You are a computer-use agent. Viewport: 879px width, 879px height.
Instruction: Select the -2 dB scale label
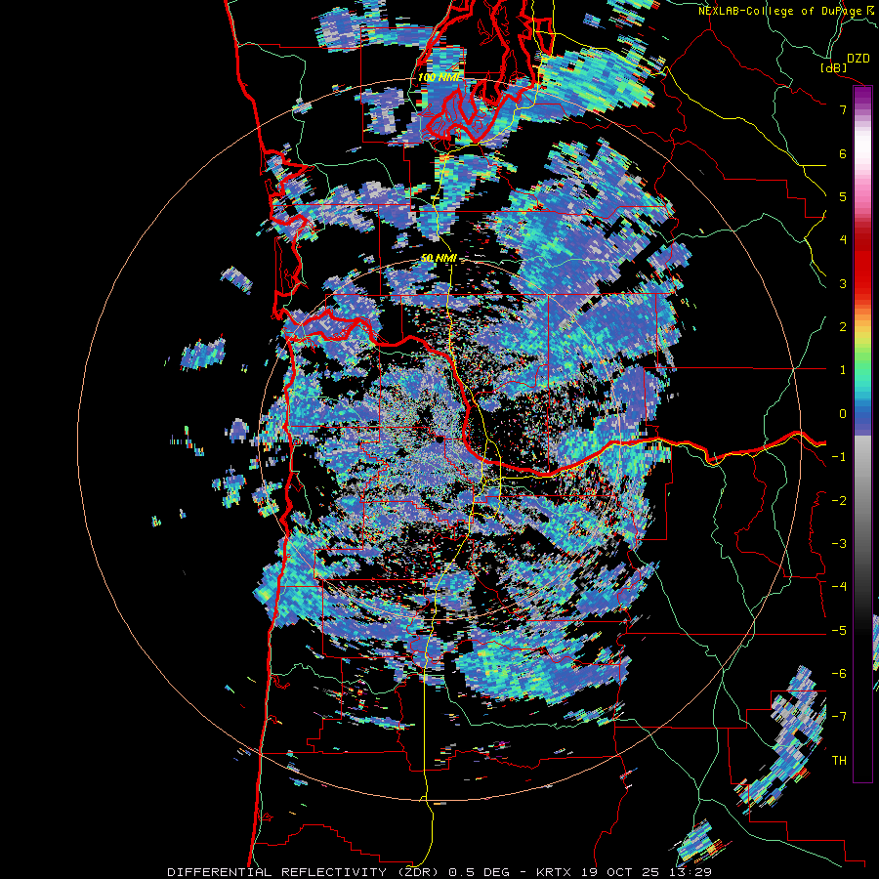click(839, 501)
